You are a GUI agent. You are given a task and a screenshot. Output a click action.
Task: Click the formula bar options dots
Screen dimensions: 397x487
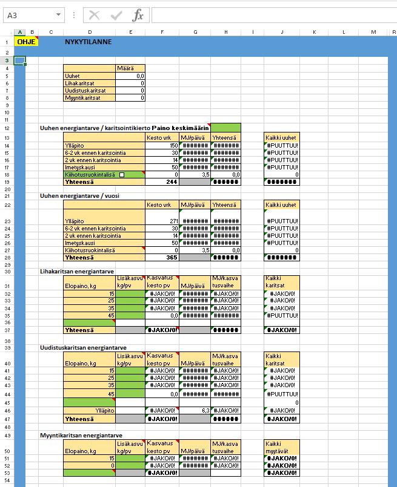click(74, 15)
